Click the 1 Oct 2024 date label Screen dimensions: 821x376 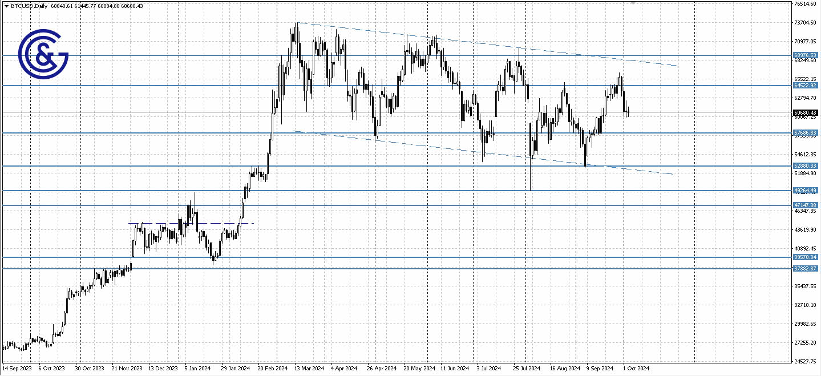[x=636, y=369]
